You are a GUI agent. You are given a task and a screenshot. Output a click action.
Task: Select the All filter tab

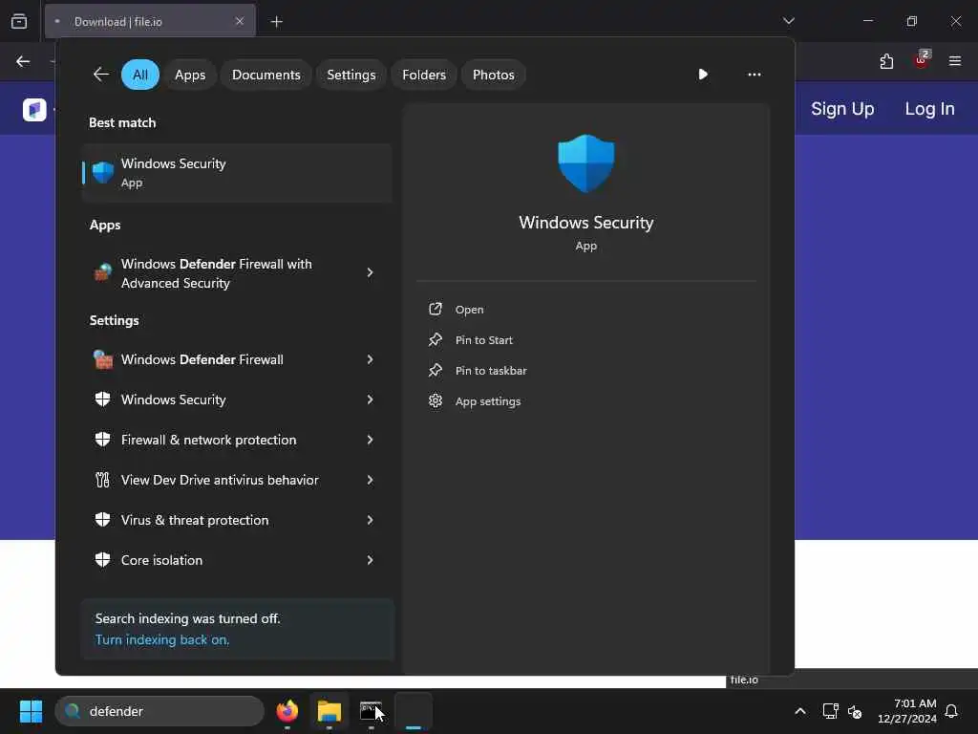pos(140,75)
